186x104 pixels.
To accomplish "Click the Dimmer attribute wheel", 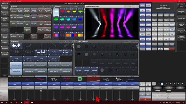I will pos(157,88).
